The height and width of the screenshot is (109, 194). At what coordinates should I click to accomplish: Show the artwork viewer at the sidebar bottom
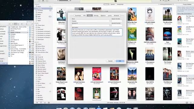49,103
